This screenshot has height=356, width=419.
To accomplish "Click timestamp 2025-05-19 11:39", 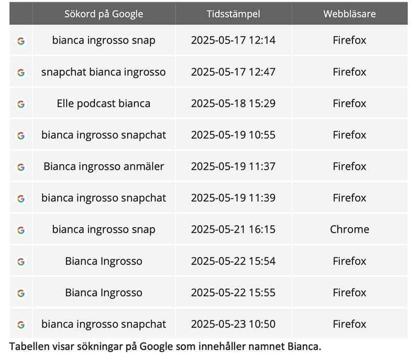I will (x=233, y=198).
